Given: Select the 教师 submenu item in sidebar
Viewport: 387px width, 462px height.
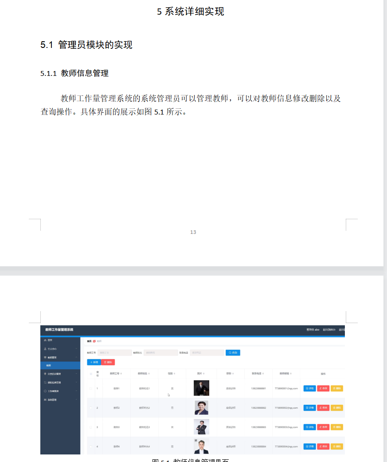Looking at the screenshot, I should [49, 366].
